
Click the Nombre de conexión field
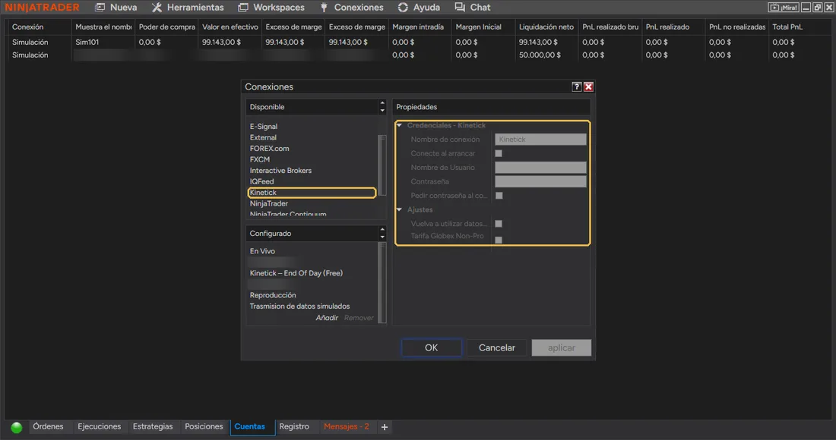(x=540, y=140)
